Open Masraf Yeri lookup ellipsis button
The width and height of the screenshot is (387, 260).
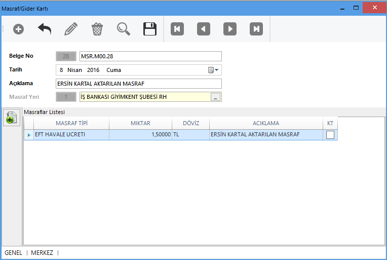(x=215, y=97)
